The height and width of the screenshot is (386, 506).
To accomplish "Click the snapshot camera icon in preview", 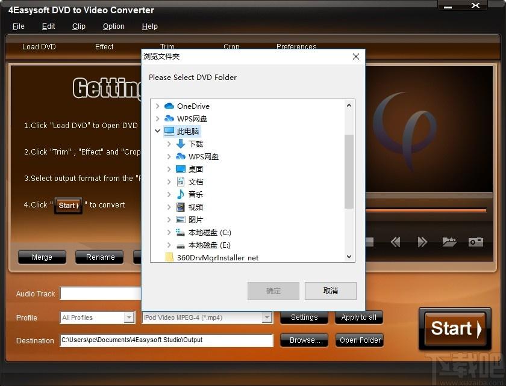I will pos(476,242).
